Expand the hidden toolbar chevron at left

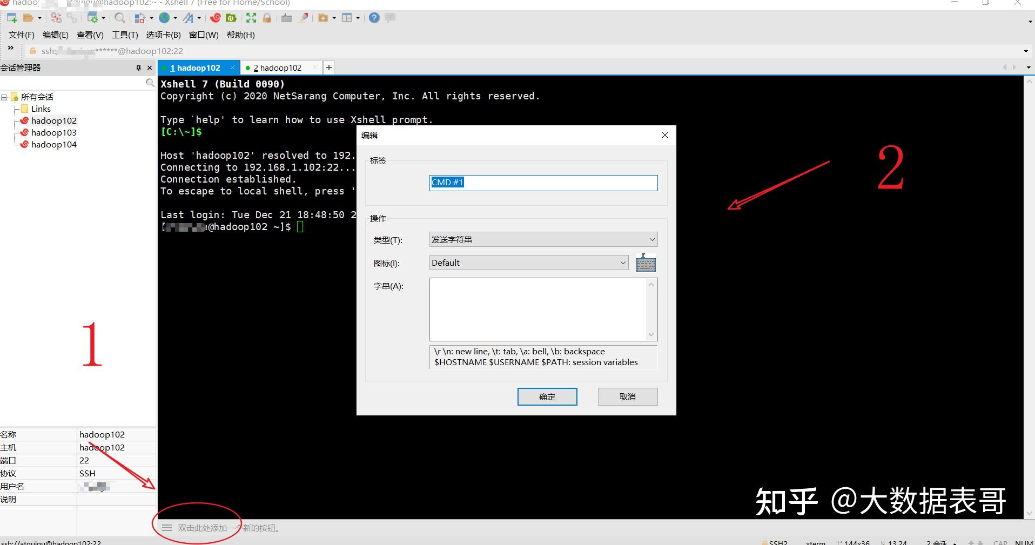(10, 49)
